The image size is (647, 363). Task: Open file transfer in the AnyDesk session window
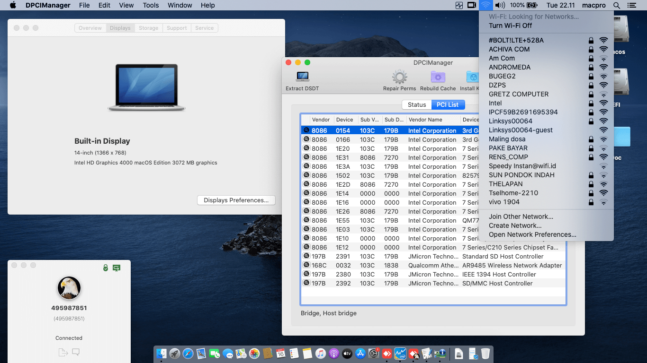point(63,352)
